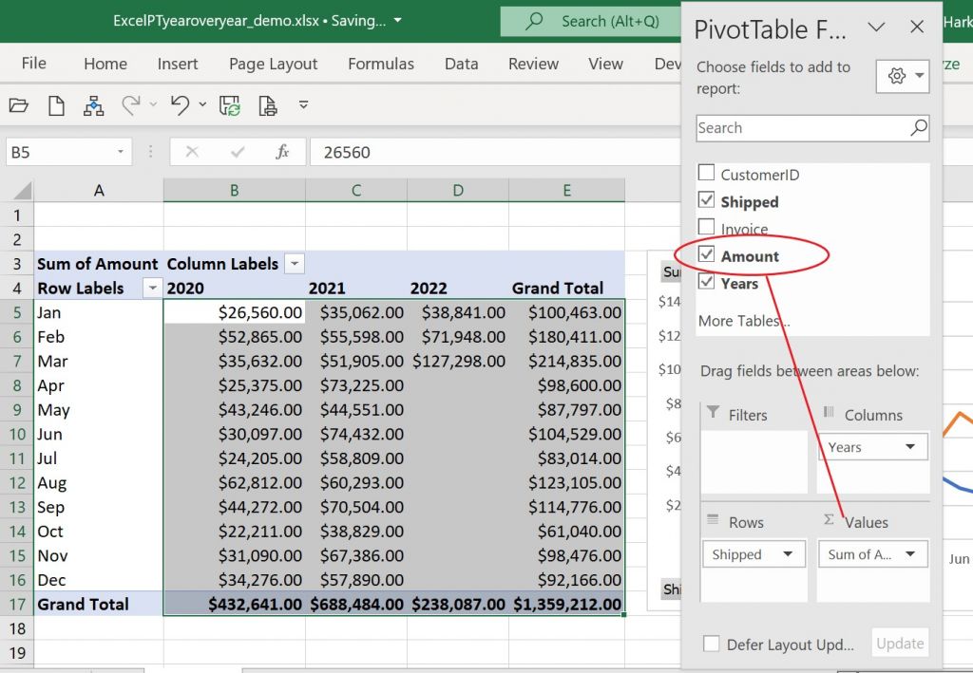
Task: Click the hierarchy diagram icon in the toolbar
Action: (93, 105)
